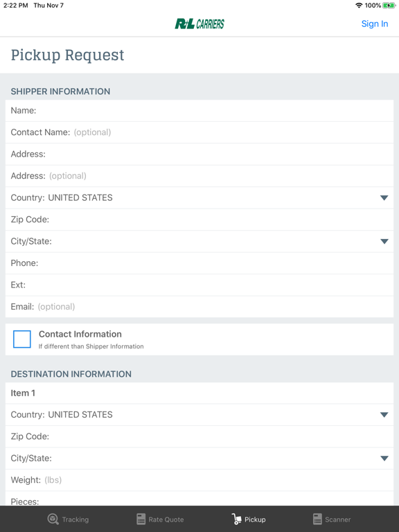Tap the Sign In link
Viewport: 399px width, 532px height.
[375, 24]
